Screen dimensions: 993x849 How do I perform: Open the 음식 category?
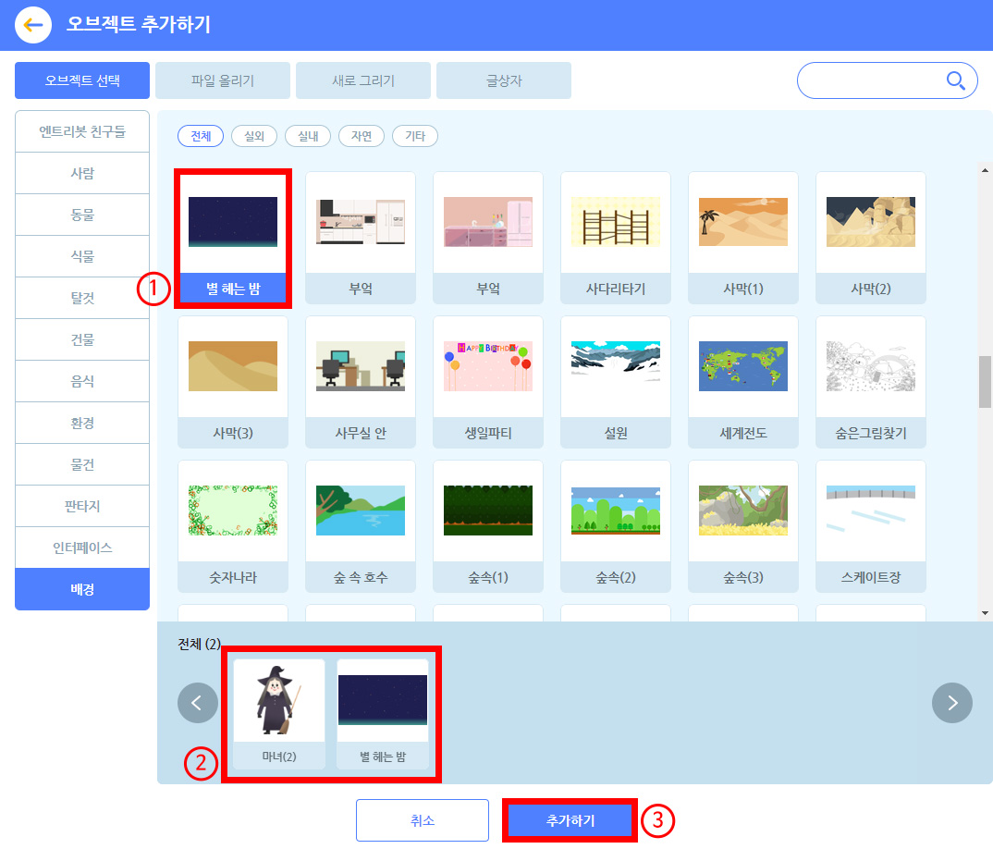(82, 381)
